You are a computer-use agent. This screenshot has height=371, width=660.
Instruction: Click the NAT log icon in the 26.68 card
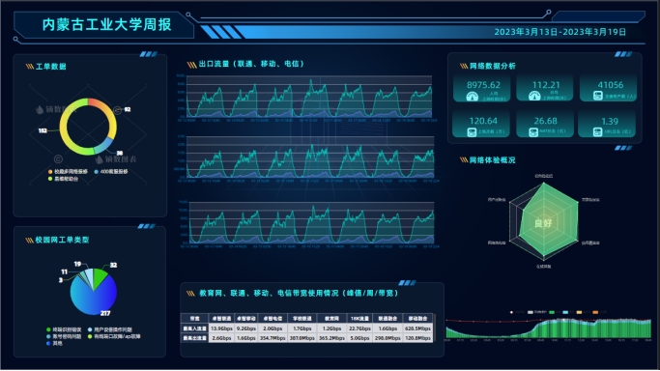coord(533,132)
